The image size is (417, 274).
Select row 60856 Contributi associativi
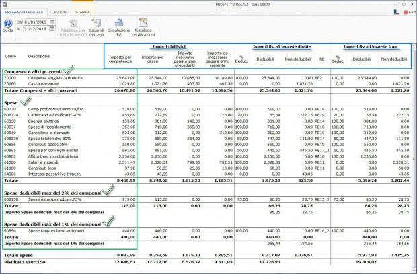(207, 145)
